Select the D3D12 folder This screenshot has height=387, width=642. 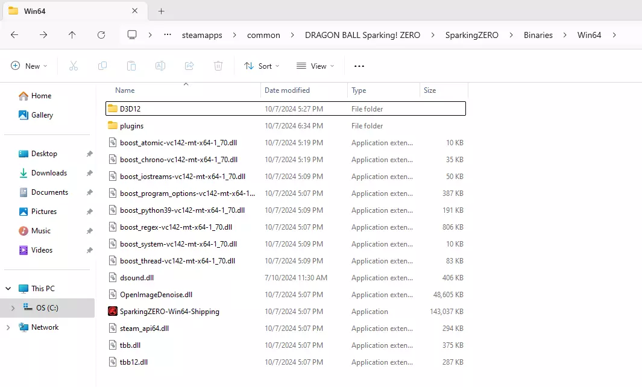click(285, 109)
